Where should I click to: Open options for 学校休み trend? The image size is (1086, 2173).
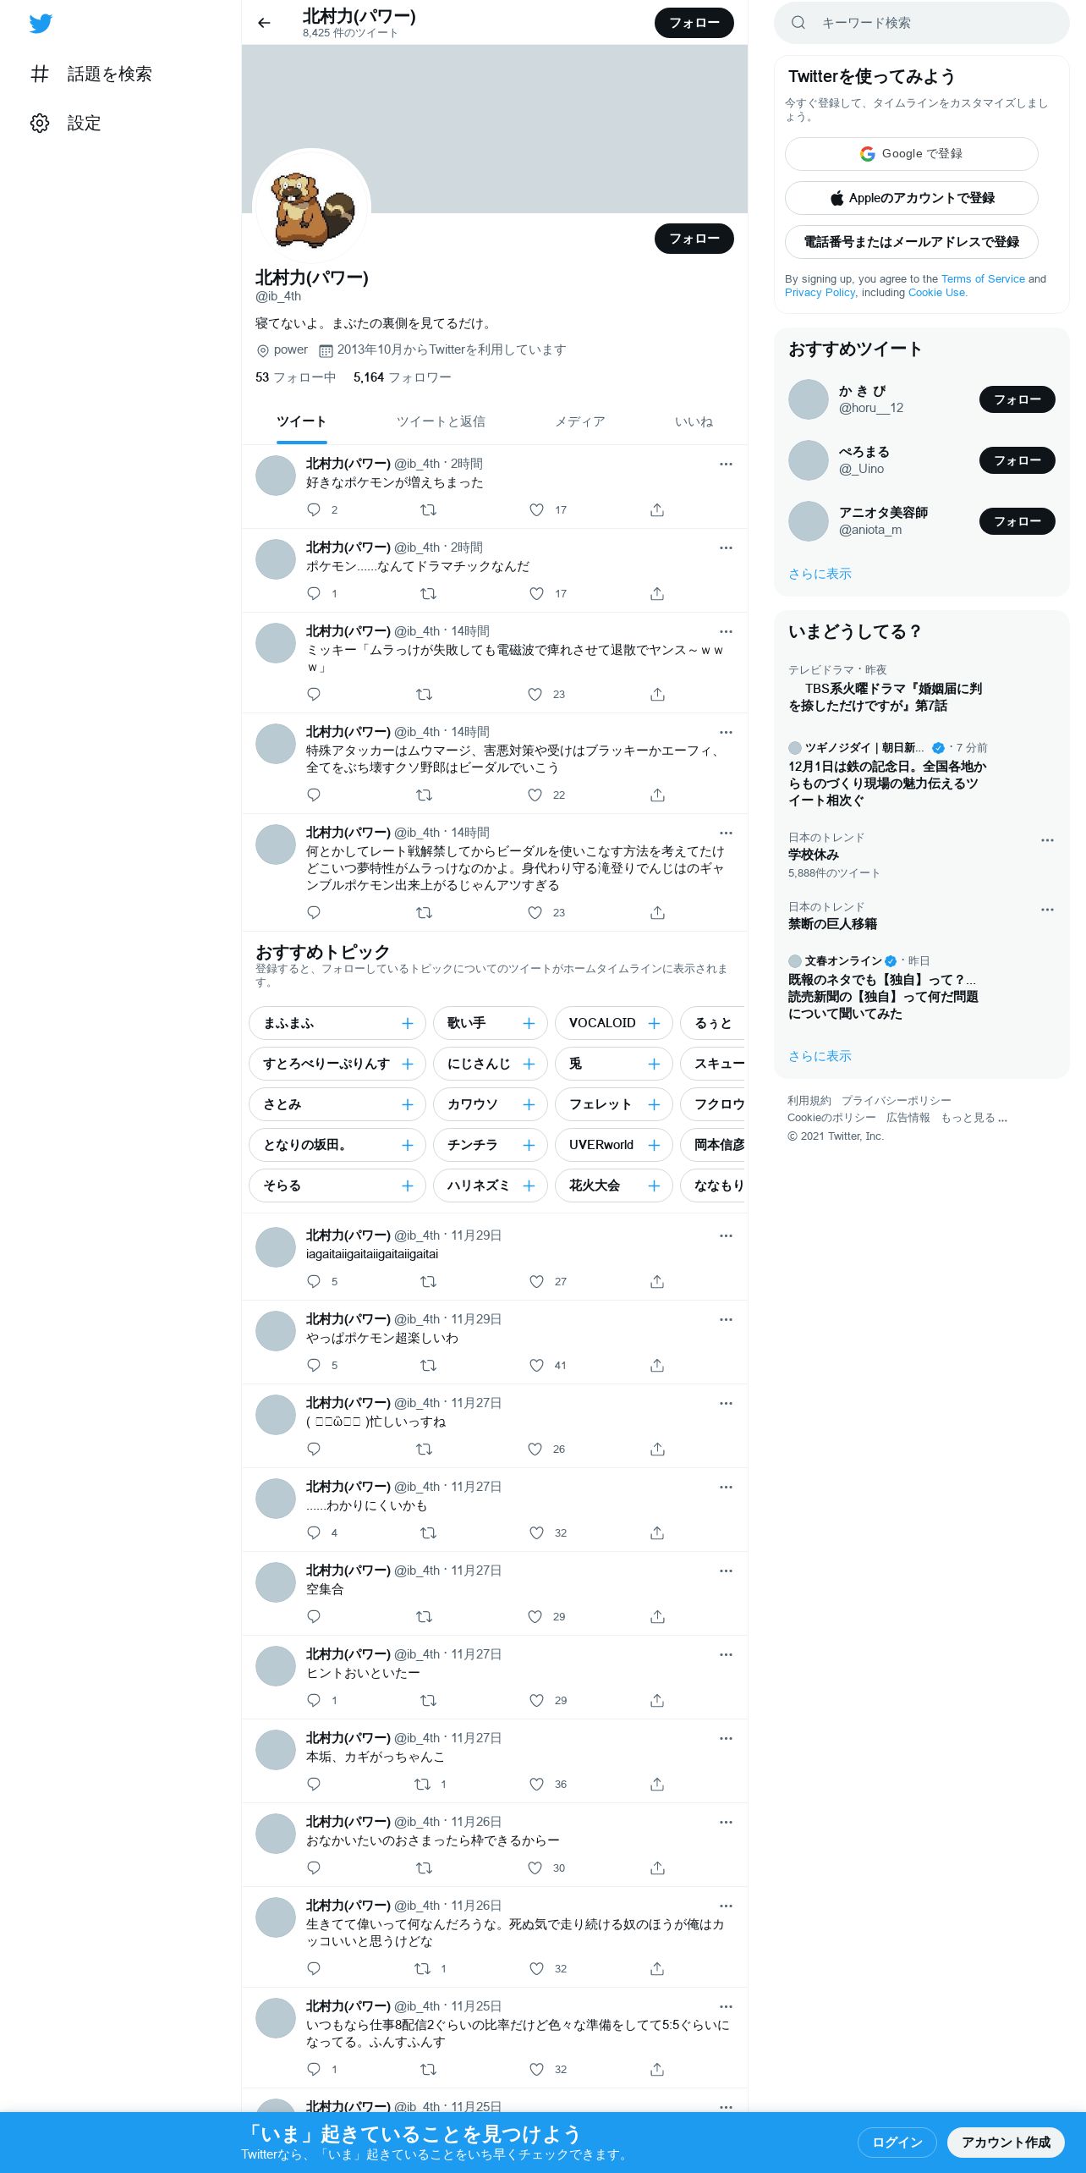point(1047,840)
